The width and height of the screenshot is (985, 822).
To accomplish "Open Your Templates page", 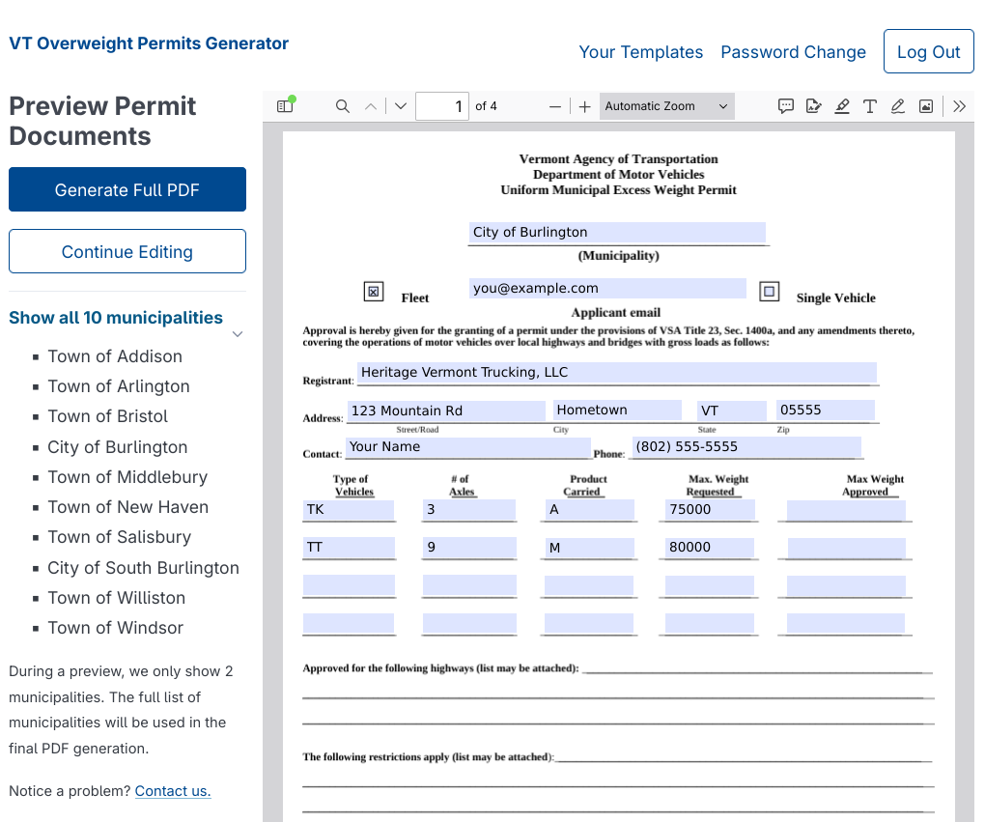I will tap(641, 51).
